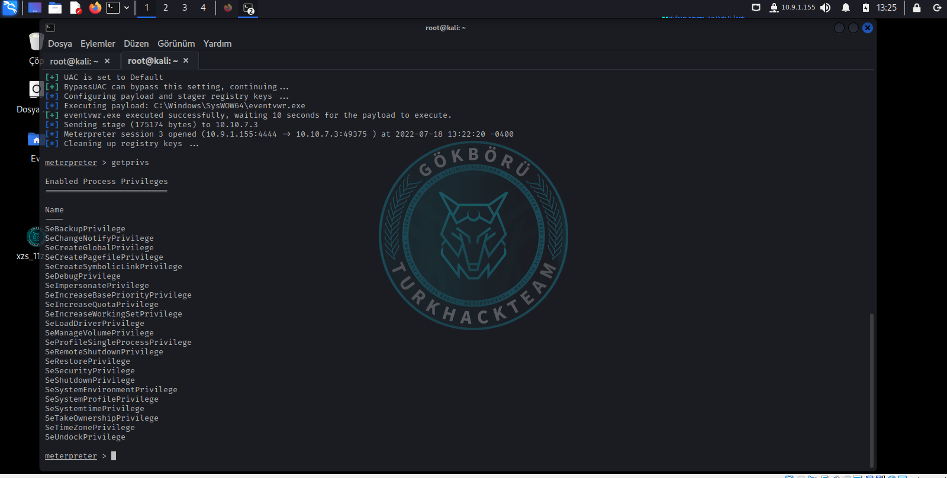Switch to workspace 1
Screen dimensions: 947x478
[x=147, y=8]
